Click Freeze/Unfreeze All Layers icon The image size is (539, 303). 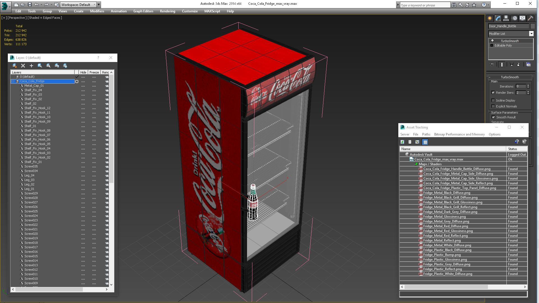[x=65, y=66]
